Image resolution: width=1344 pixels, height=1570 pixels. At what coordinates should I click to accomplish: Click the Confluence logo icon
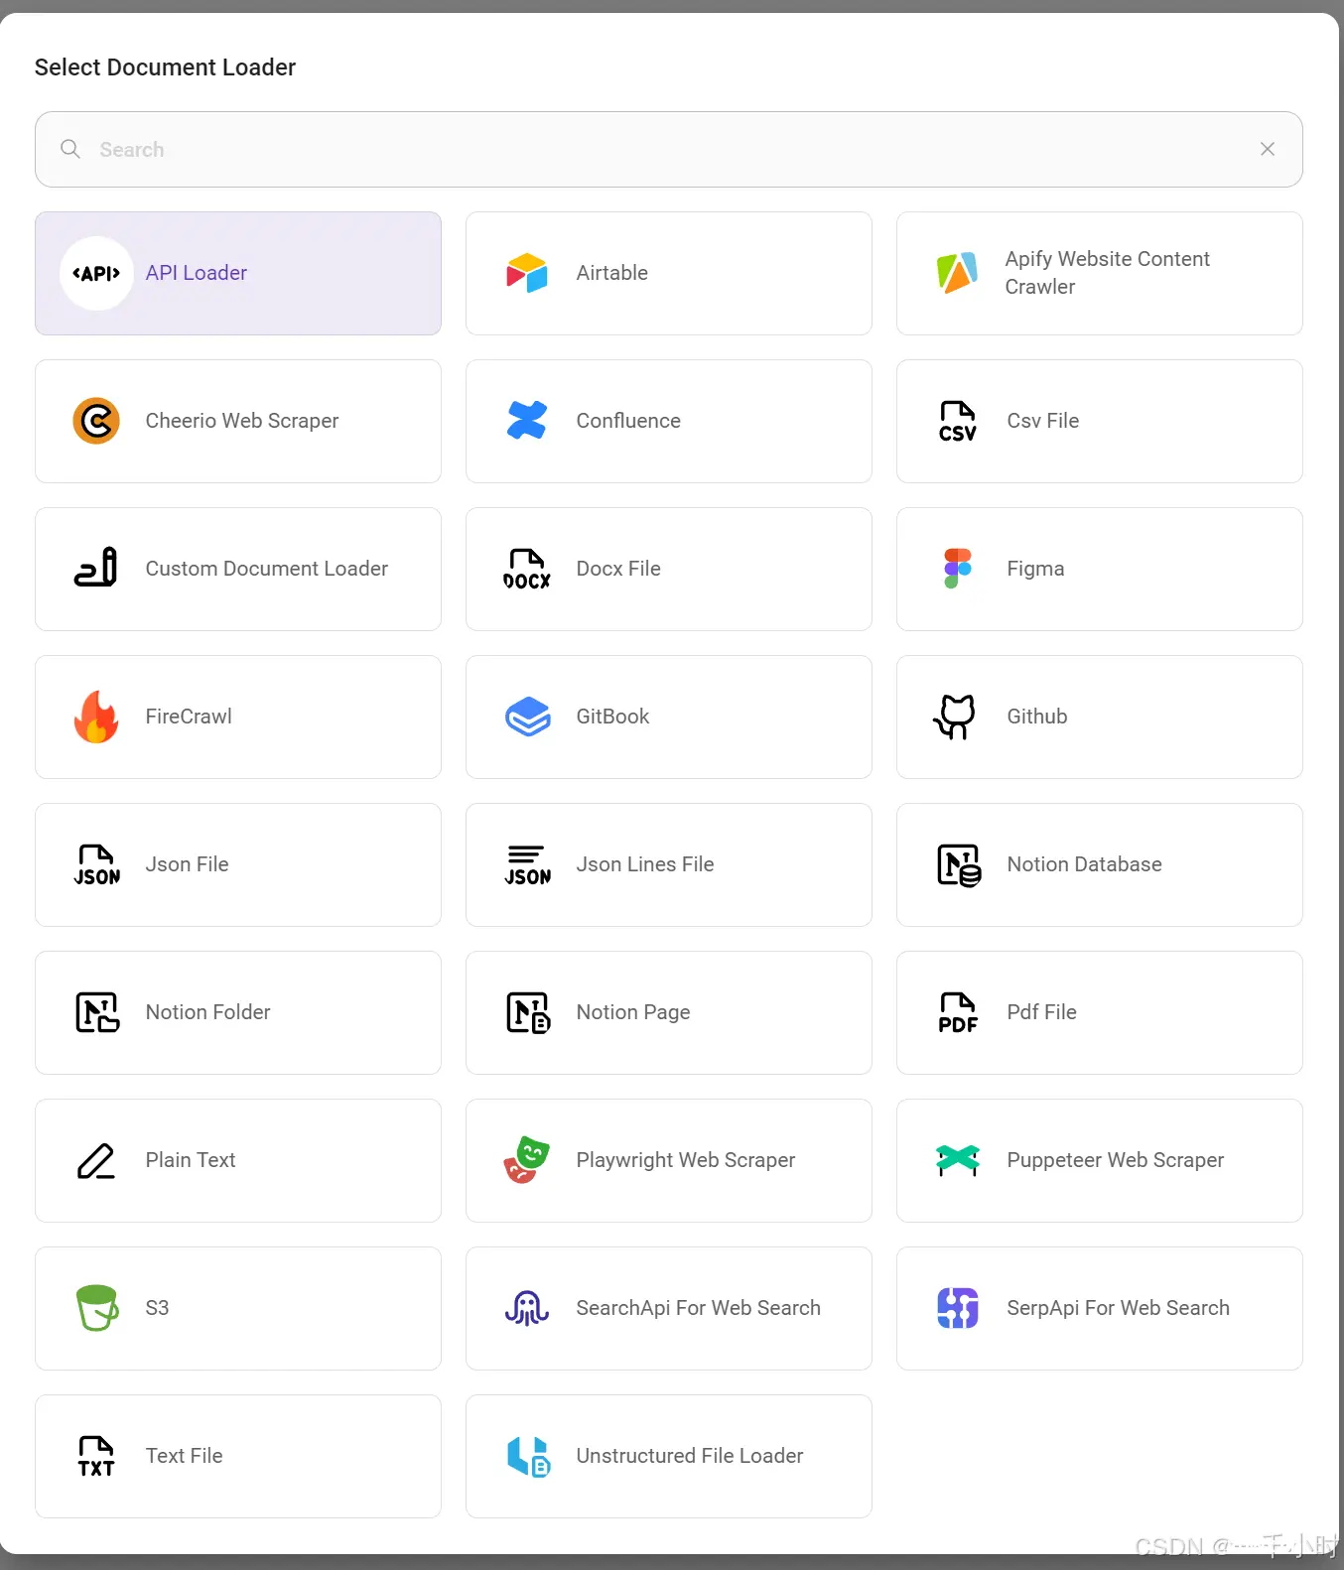[527, 421]
